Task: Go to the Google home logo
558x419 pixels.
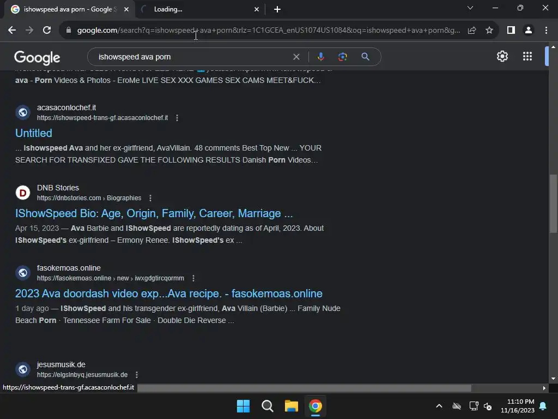Action: click(37, 57)
